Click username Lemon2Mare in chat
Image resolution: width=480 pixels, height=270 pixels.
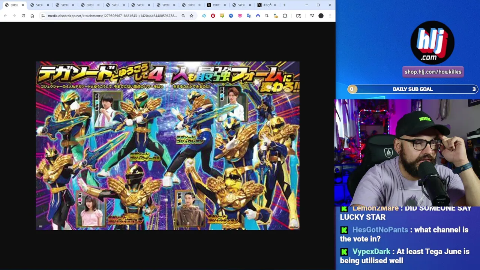375,208
